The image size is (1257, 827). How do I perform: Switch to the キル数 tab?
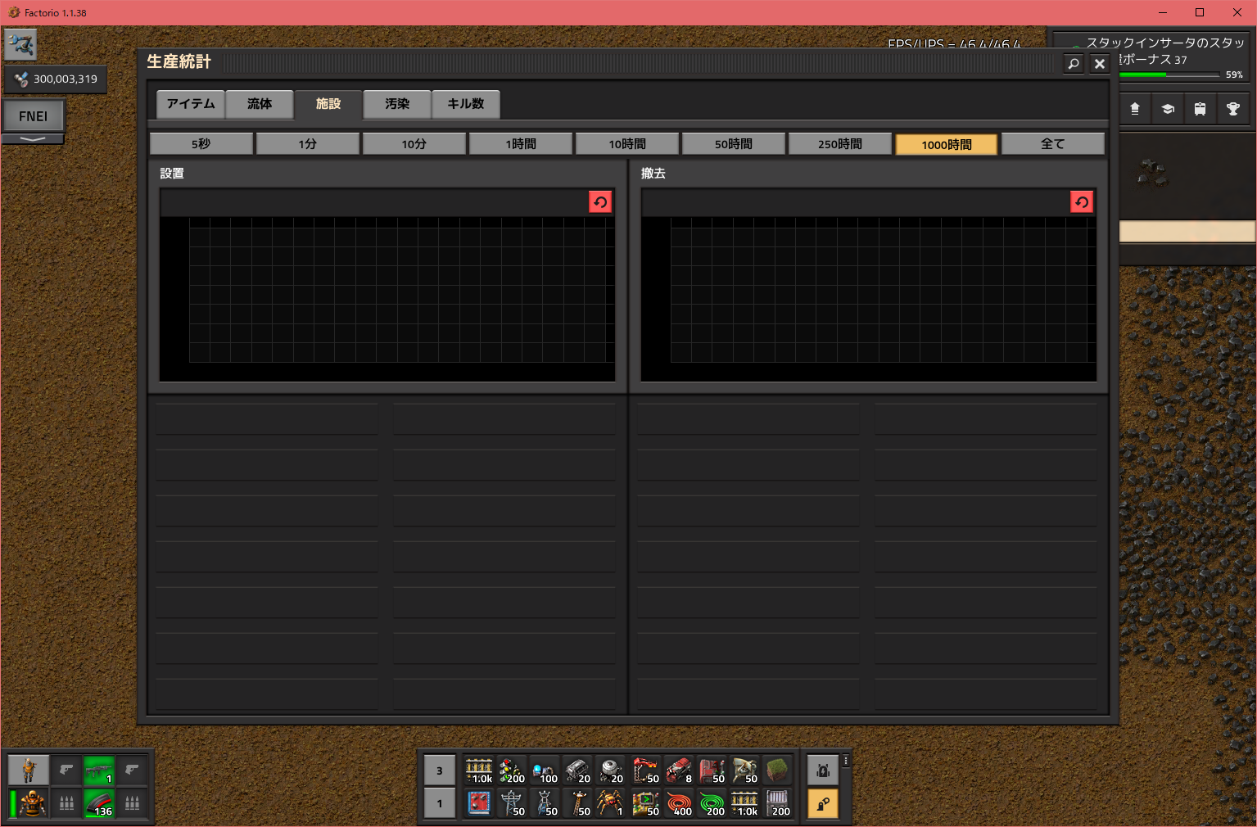(x=466, y=104)
